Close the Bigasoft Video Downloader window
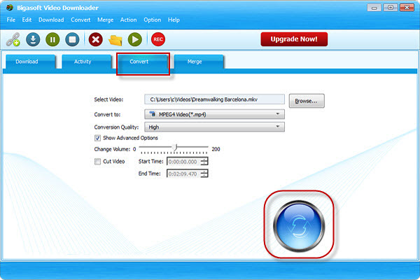Viewport: 420px width, 280px height. [x=407, y=8]
